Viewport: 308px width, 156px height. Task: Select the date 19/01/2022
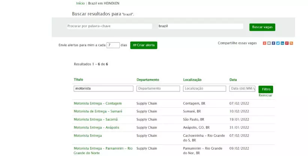239,119
